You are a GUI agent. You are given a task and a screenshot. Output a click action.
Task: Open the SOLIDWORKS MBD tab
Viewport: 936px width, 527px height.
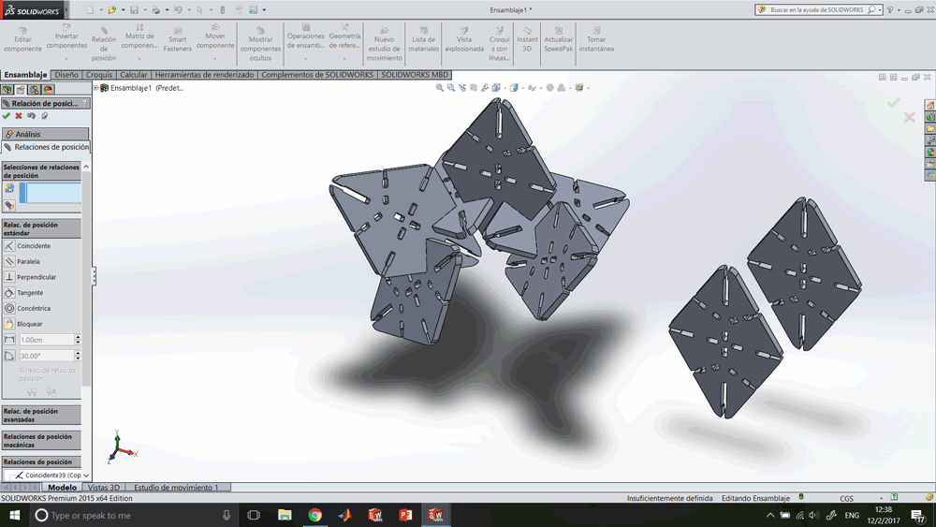point(415,75)
